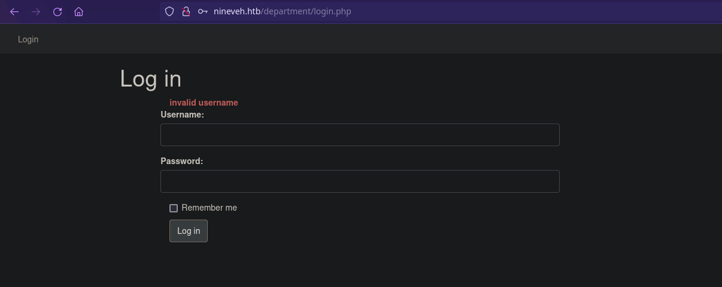Image resolution: width=722 pixels, height=287 pixels.
Task: Tick the Remember me checkbox
Action: 174,208
